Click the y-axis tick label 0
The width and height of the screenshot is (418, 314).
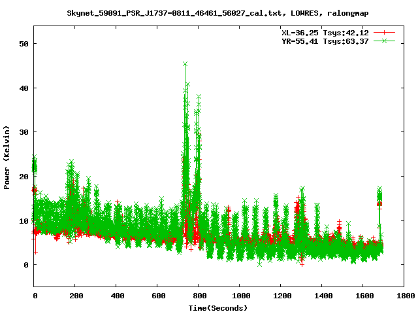tap(26, 265)
